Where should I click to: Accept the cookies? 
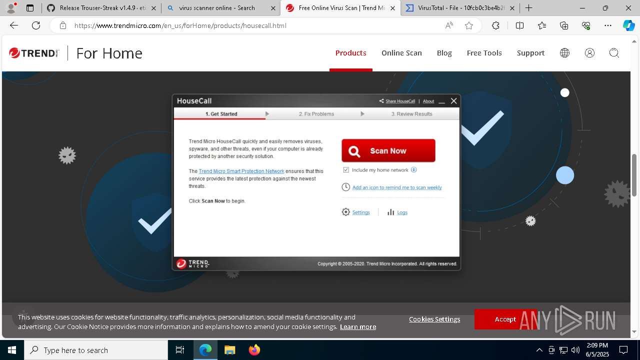[505, 319]
